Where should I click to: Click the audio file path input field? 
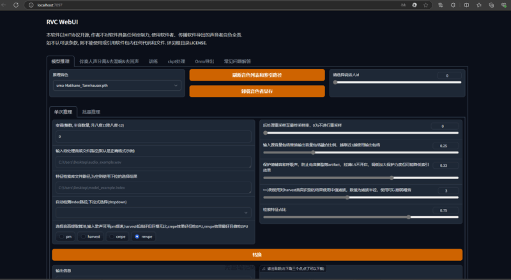coord(153,163)
